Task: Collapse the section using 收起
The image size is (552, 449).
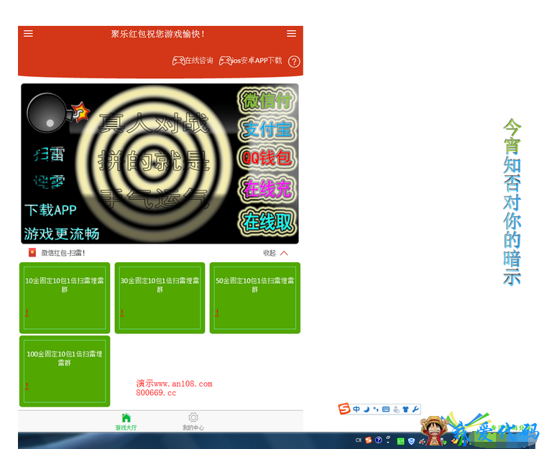Action: click(x=270, y=253)
